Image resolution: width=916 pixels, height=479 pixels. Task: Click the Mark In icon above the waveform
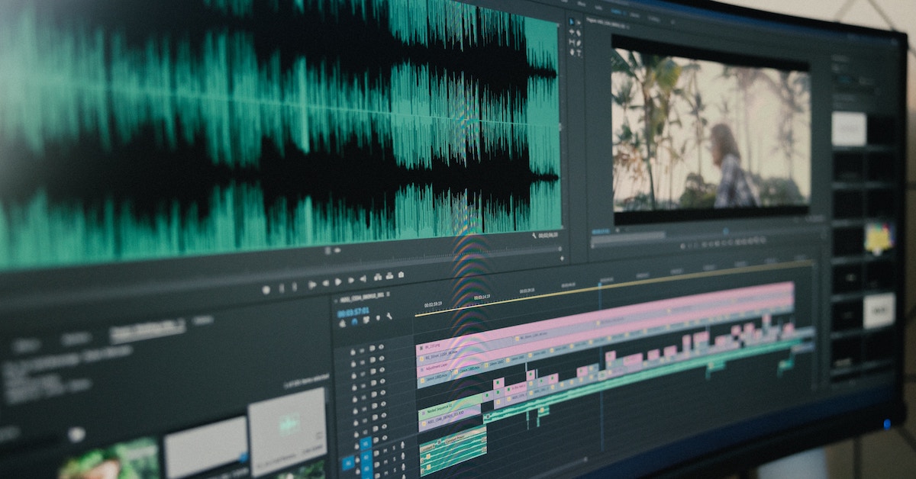281,287
